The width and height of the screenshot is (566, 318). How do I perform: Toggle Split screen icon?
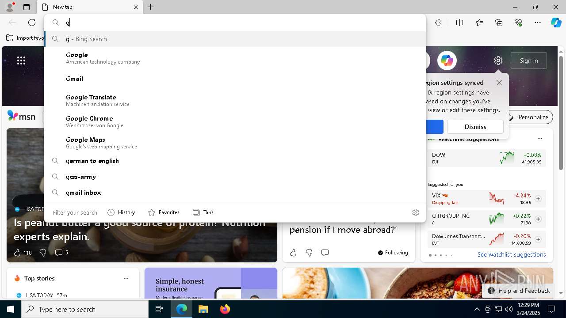click(x=459, y=23)
